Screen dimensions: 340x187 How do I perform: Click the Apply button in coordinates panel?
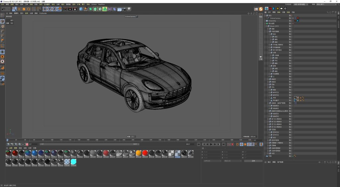pos(253,161)
